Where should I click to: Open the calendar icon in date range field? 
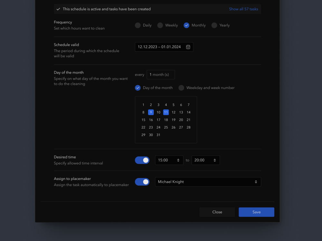pos(188,47)
